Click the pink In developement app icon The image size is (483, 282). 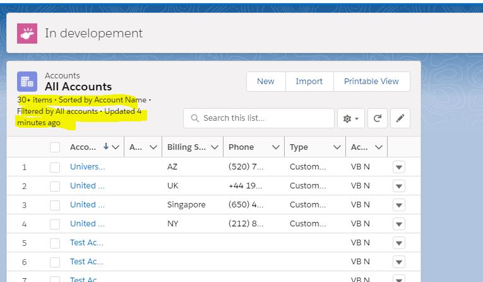[27, 33]
